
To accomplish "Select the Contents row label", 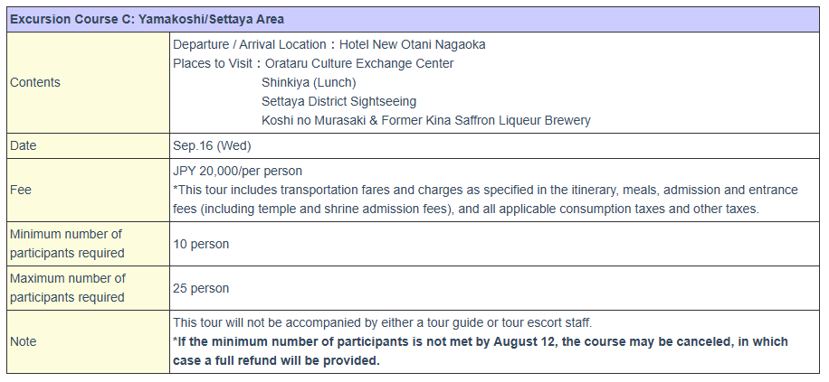I will 35,82.
